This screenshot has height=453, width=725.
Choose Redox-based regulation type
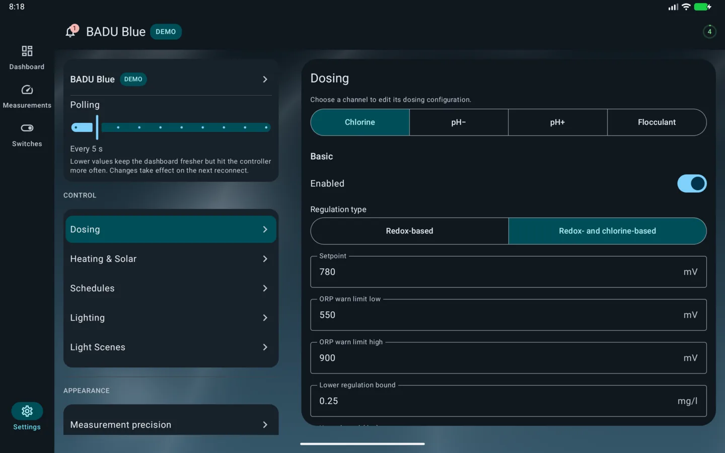tap(409, 231)
